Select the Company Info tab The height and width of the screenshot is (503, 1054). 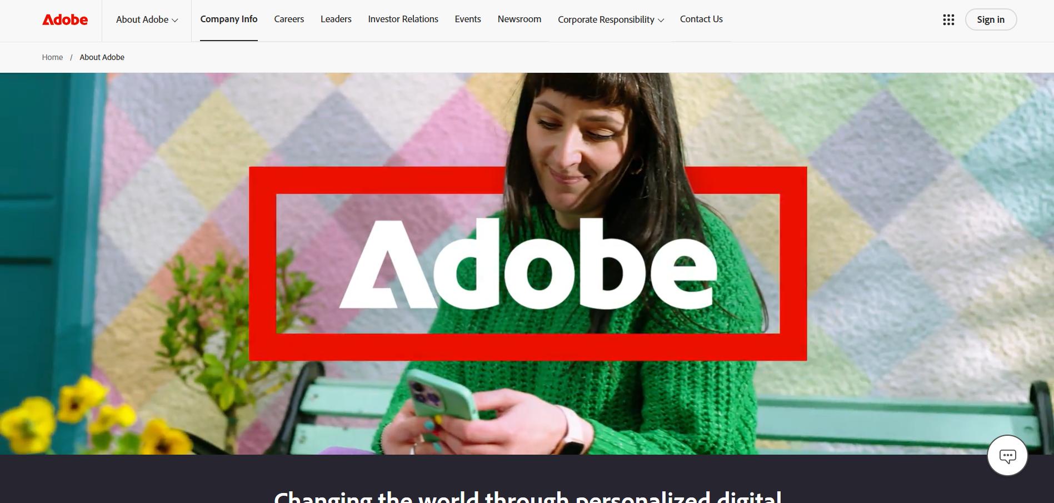[229, 19]
